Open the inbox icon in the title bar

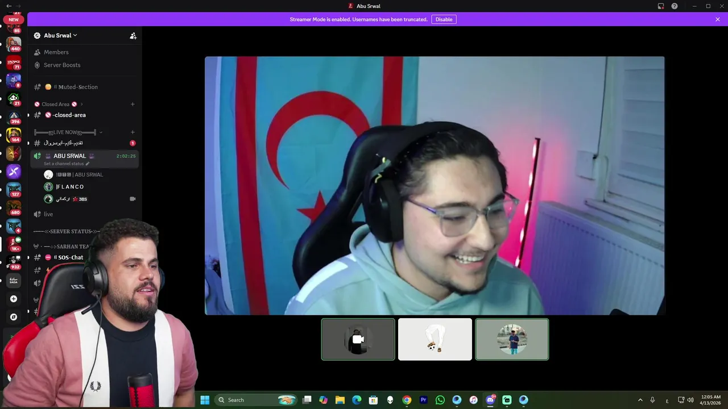click(661, 6)
